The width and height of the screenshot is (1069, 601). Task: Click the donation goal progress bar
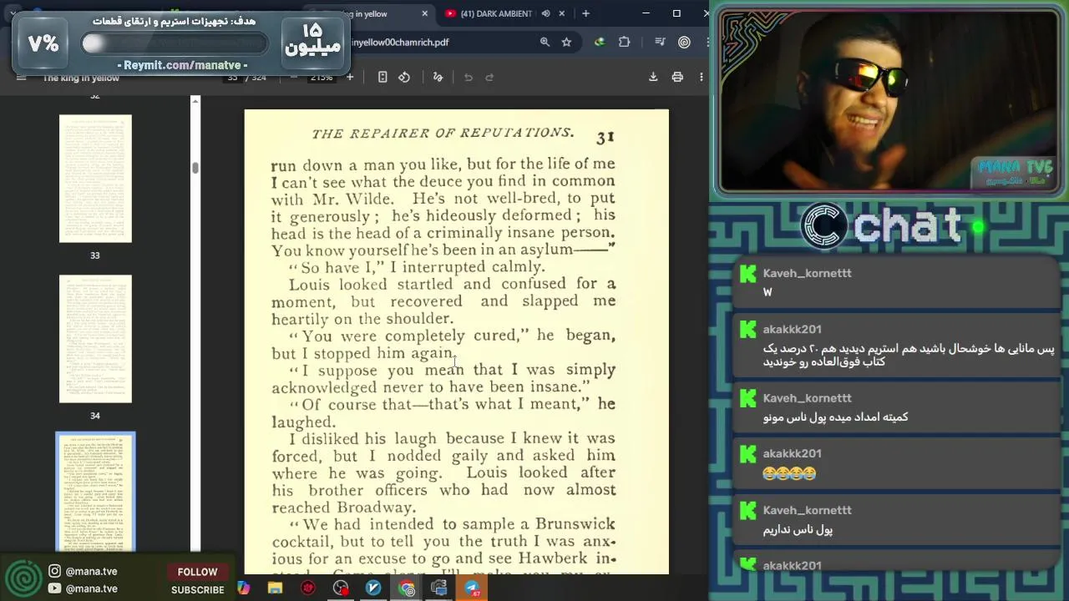click(175, 43)
